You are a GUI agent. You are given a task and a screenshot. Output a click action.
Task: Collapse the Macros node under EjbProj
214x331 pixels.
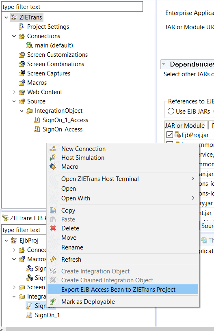click(x=14, y=259)
